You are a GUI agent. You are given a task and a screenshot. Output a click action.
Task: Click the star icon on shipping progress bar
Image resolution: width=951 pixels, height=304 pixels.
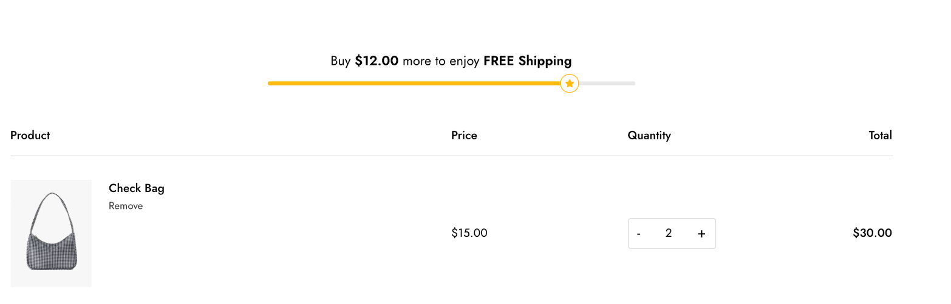coord(570,84)
